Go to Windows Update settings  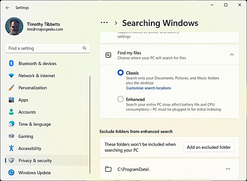pos(34,173)
